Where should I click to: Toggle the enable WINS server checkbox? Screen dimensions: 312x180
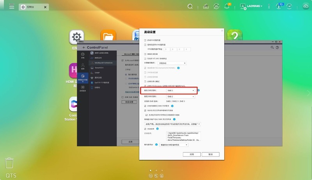145,40
